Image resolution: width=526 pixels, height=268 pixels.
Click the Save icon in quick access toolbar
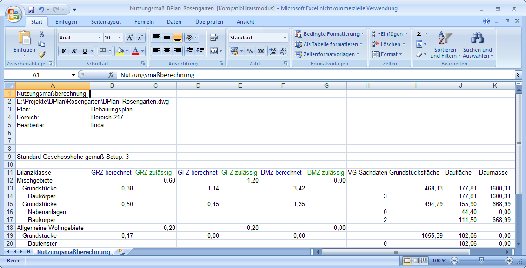click(31, 9)
